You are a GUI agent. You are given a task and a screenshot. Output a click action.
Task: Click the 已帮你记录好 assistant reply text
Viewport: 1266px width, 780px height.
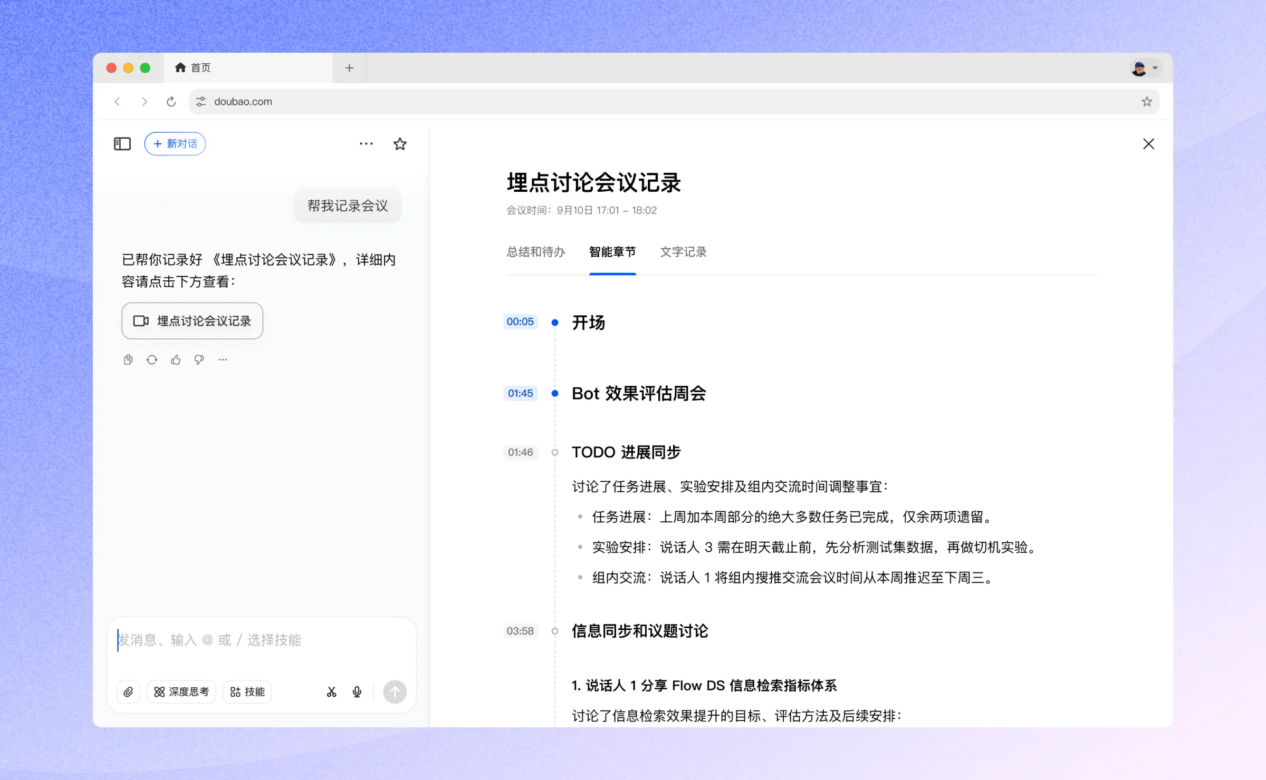pos(258,270)
